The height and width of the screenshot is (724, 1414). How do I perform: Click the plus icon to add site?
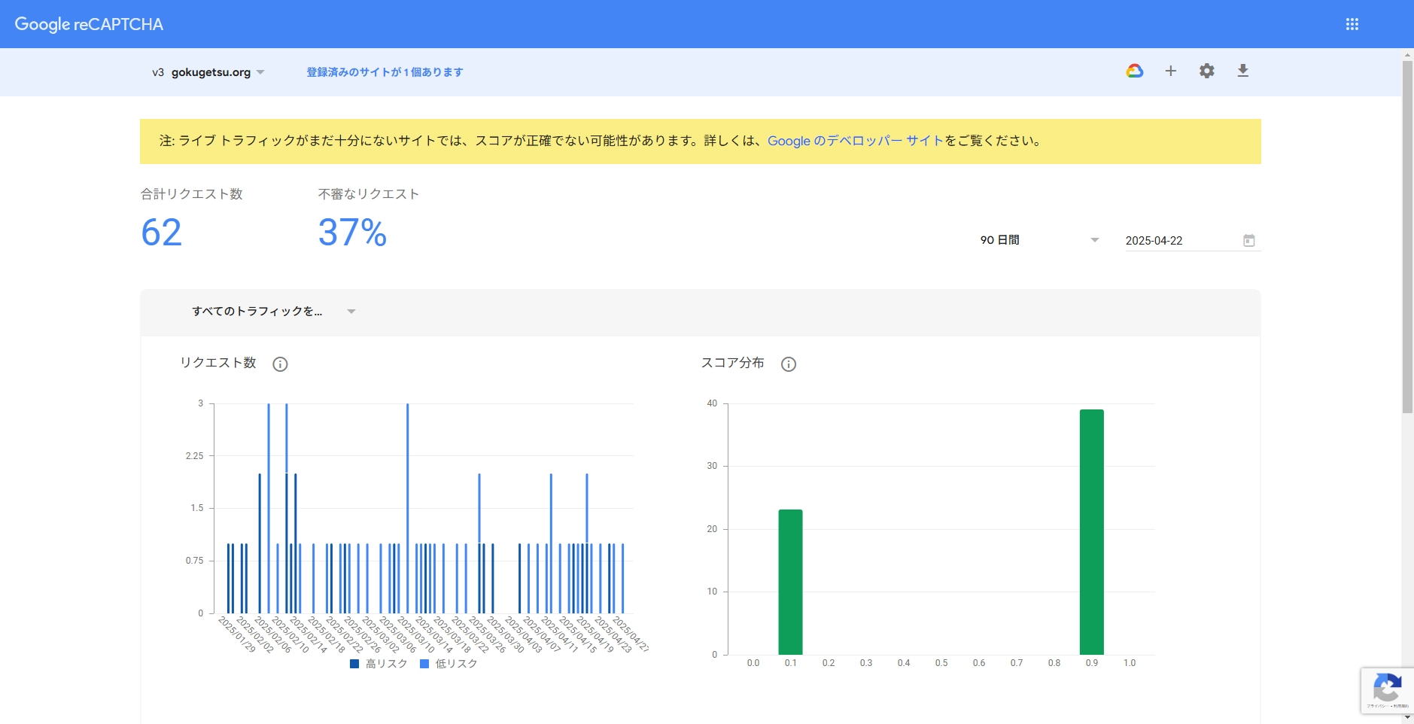[x=1170, y=71]
